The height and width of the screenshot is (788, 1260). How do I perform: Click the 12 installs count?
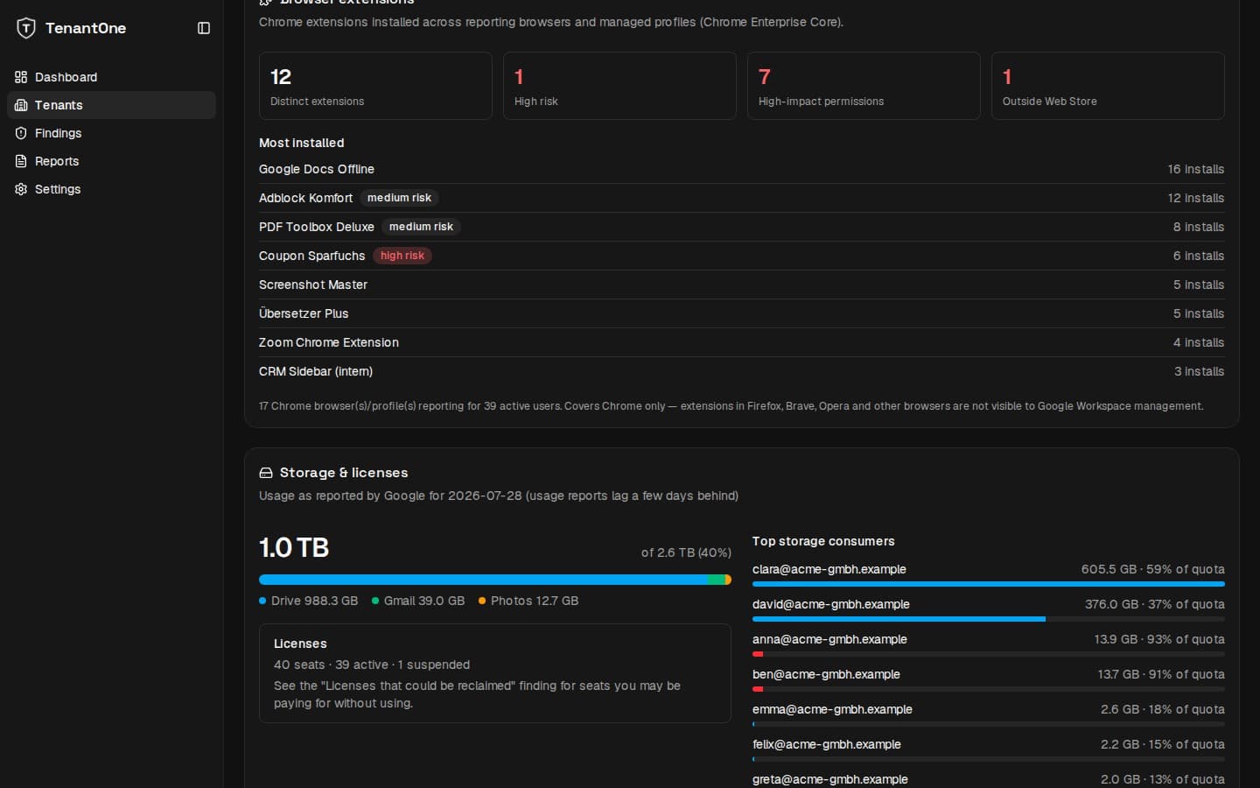coord(1195,198)
